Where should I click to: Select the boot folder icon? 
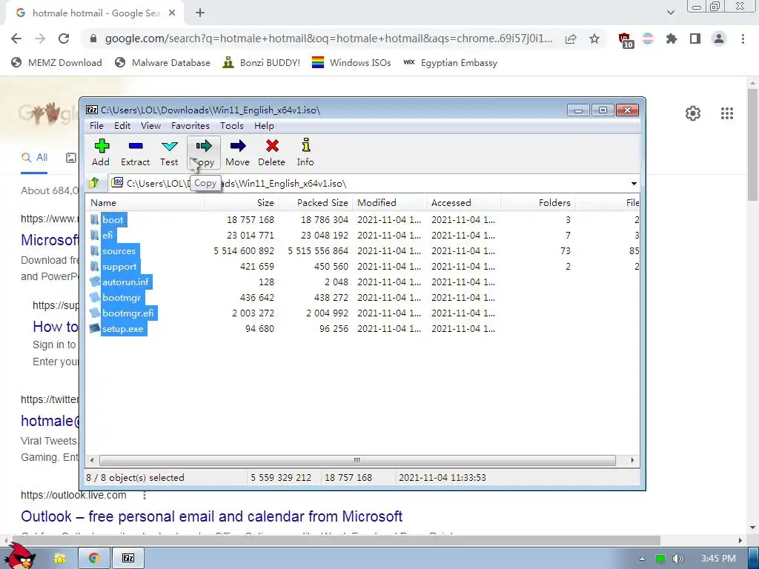[95, 219]
